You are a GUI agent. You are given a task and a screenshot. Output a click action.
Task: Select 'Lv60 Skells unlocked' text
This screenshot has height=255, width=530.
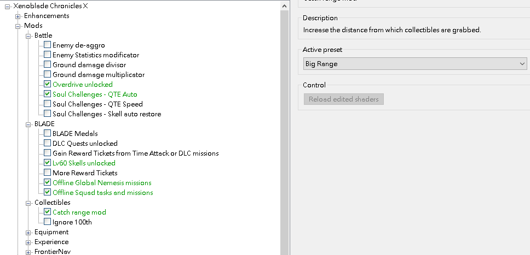tap(84, 163)
